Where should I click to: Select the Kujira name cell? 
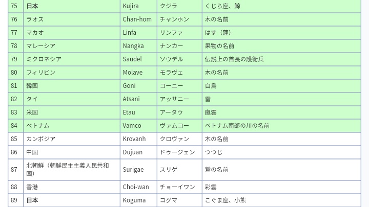click(x=138, y=6)
